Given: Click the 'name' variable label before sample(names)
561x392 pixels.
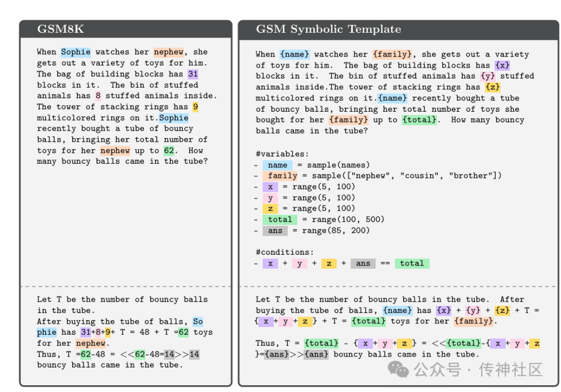Looking at the screenshot, I should tap(277, 165).
